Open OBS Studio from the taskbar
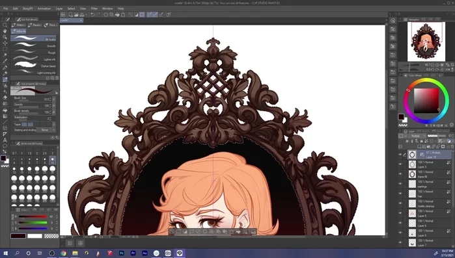Screen dimensions: 455x258 coord(51,253)
